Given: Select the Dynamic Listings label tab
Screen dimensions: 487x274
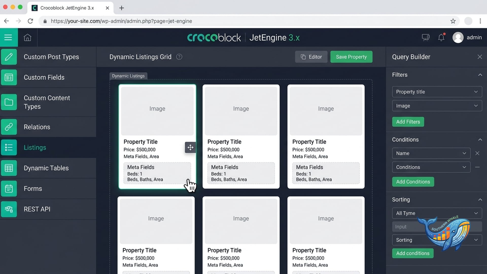Looking at the screenshot, I should click(128, 76).
